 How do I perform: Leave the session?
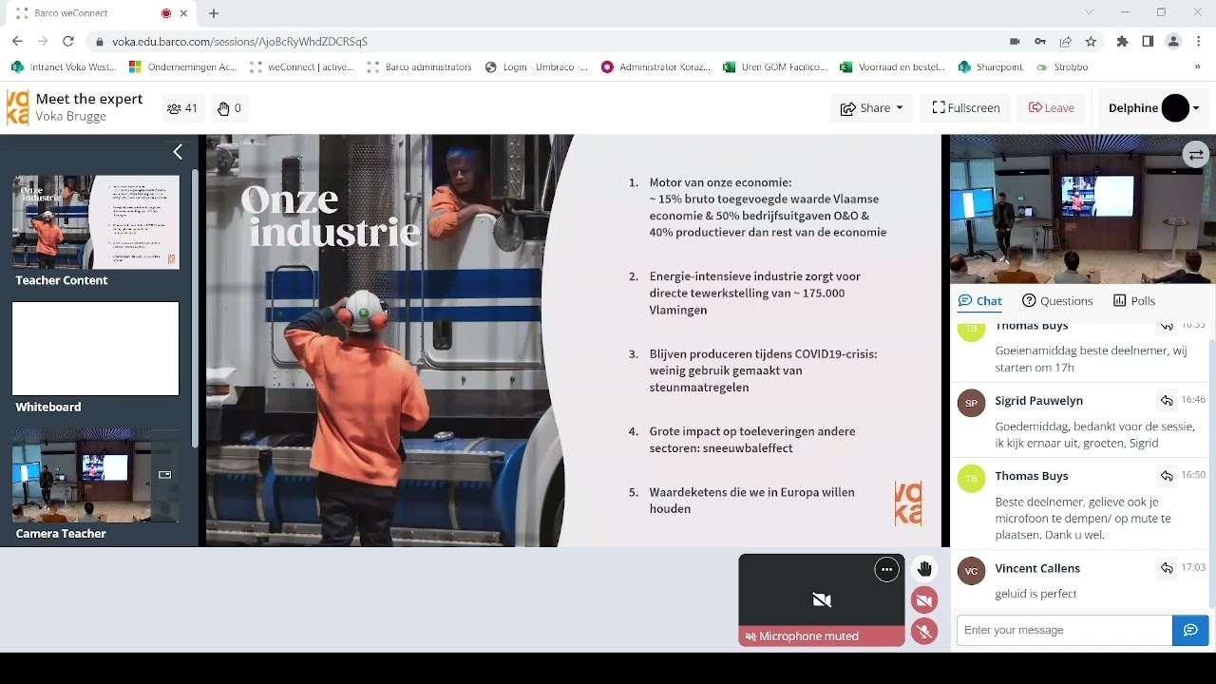1052,108
